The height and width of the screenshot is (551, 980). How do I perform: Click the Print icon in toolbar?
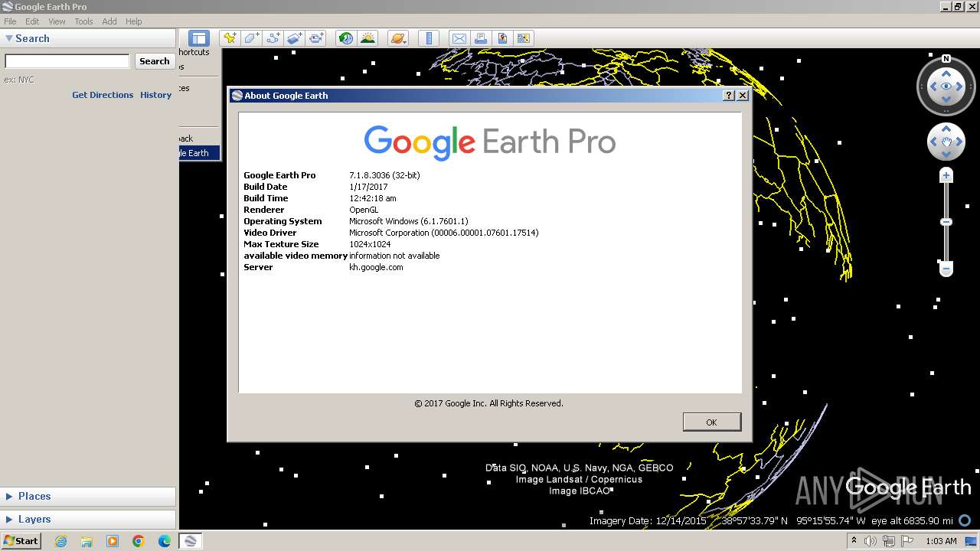click(x=480, y=38)
